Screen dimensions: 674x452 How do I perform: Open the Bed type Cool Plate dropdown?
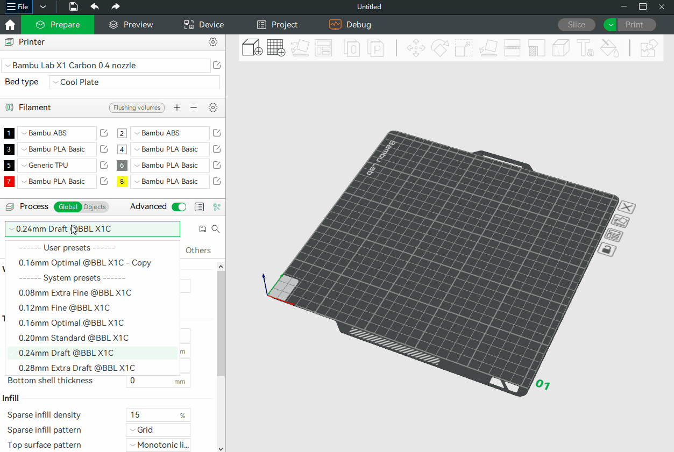[134, 82]
